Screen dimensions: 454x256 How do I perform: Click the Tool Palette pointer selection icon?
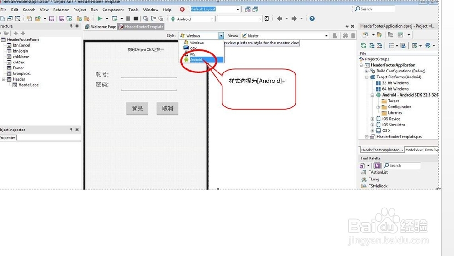coord(377,165)
